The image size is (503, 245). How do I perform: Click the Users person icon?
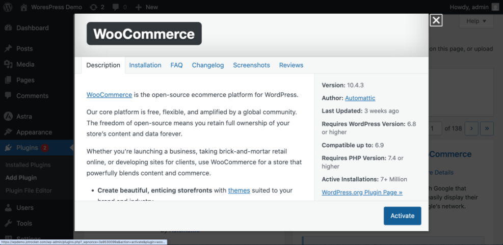tap(8, 208)
